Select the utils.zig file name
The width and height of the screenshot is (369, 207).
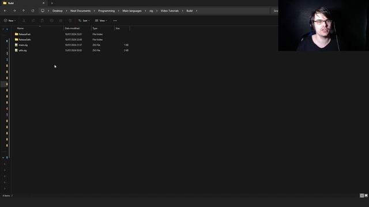(22, 51)
